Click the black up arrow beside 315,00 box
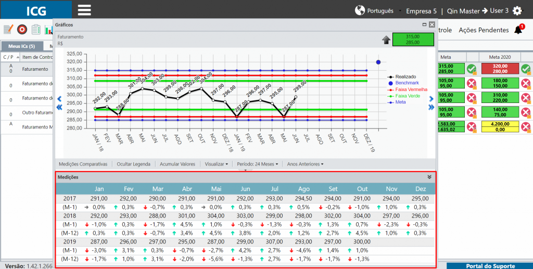Image resolution: width=533 pixels, height=269 pixels. point(386,40)
